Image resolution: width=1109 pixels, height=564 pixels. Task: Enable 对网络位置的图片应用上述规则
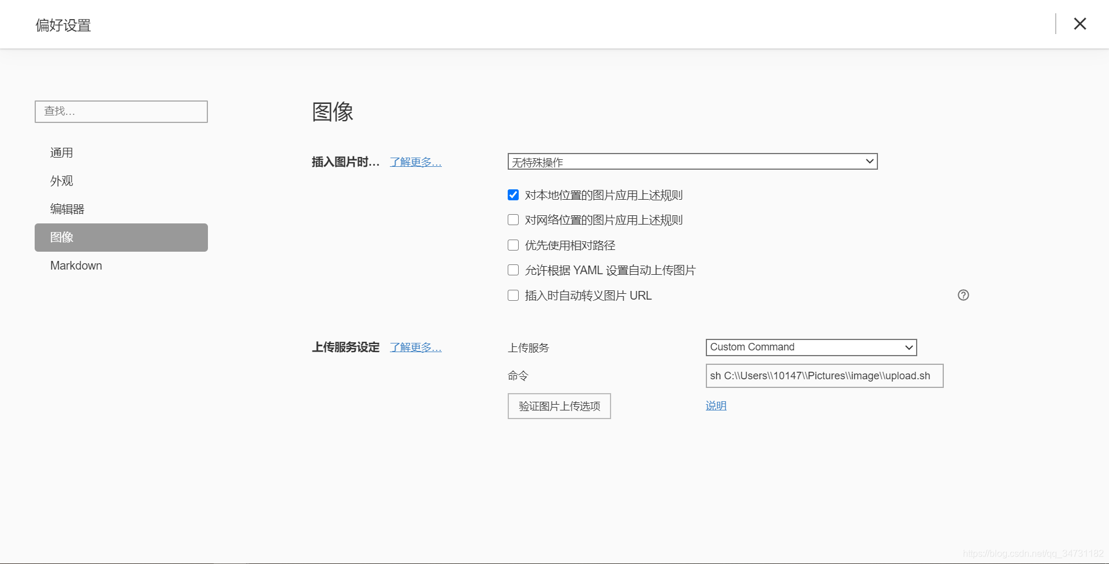(513, 220)
